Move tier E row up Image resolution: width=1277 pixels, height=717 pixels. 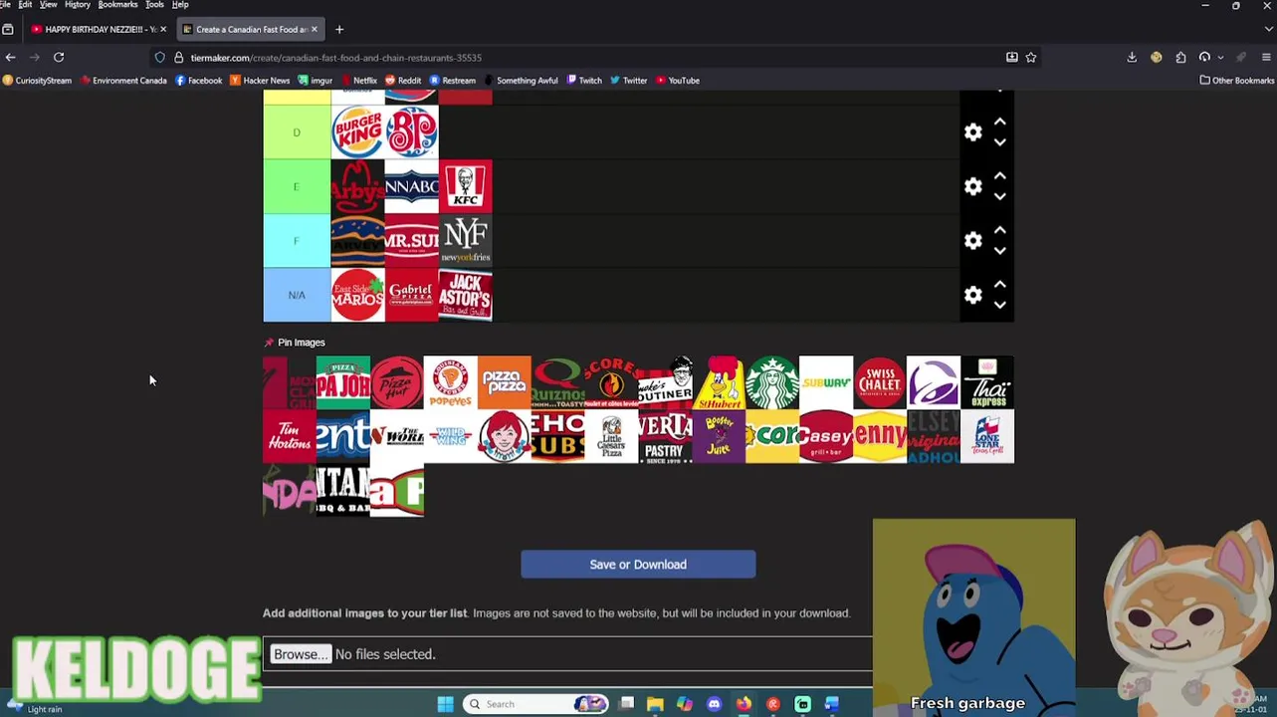point(999,176)
